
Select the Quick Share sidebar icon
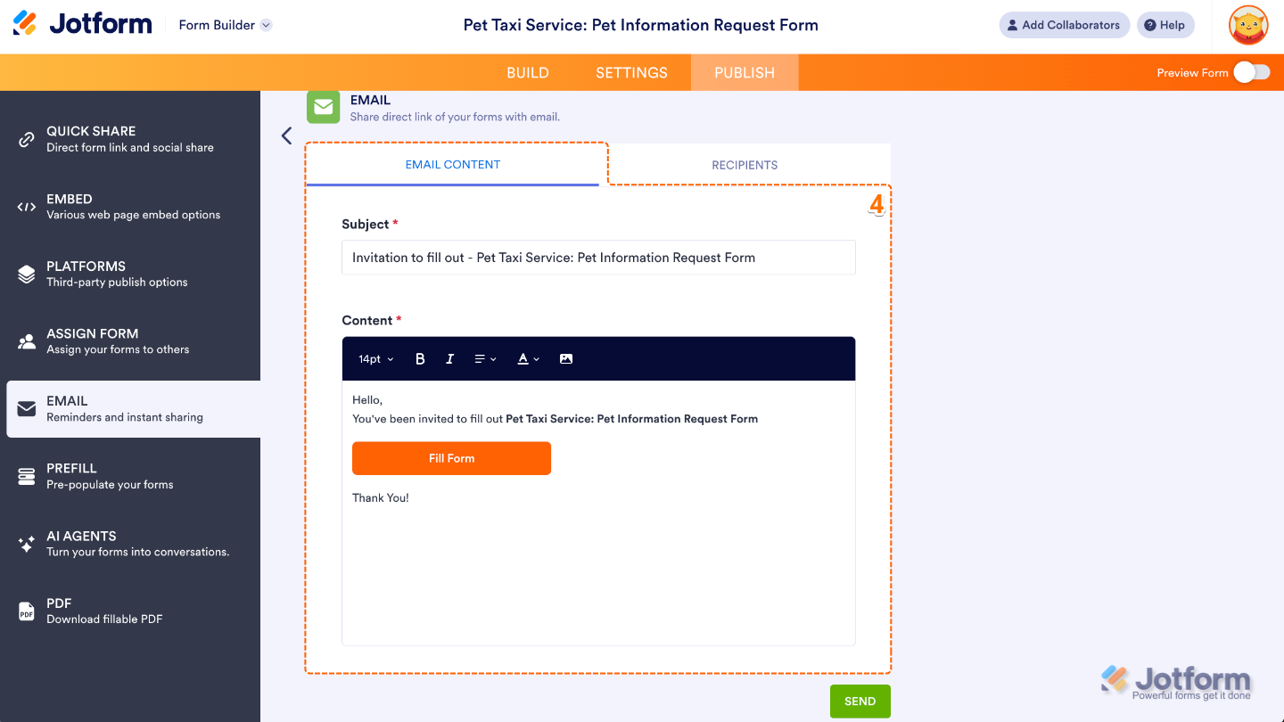coord(26,138)
